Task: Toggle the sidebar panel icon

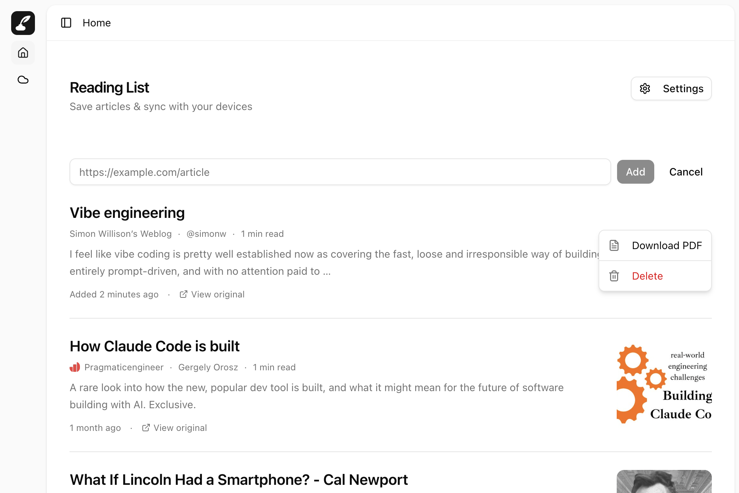Action: (x=66, y=23)
